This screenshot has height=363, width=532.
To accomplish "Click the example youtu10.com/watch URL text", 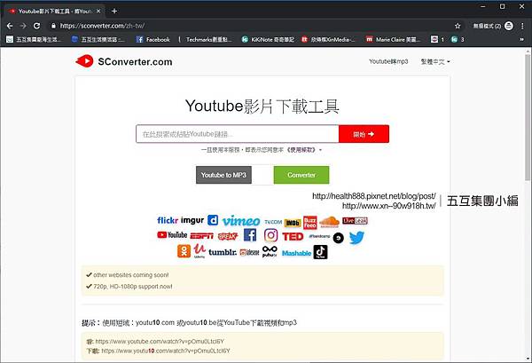I will (x=166, y=351).
